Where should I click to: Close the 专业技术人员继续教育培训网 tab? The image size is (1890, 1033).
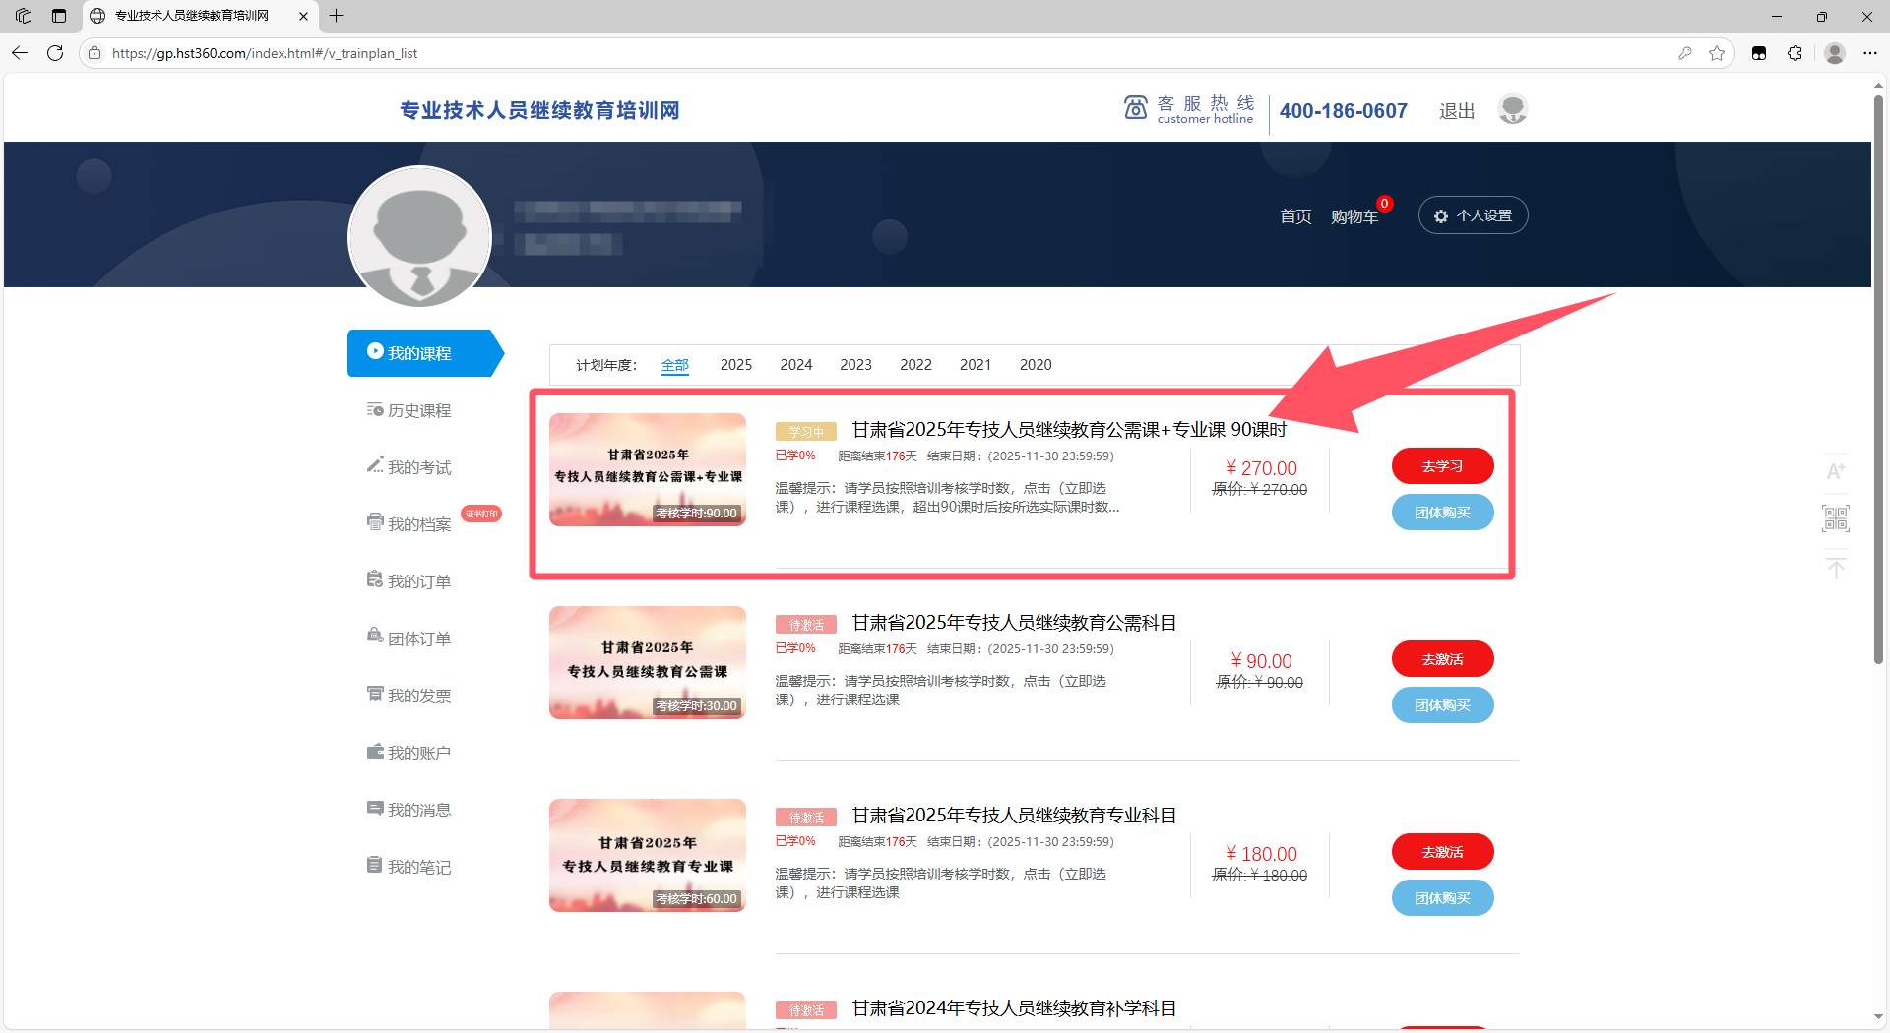coord(303,16)
